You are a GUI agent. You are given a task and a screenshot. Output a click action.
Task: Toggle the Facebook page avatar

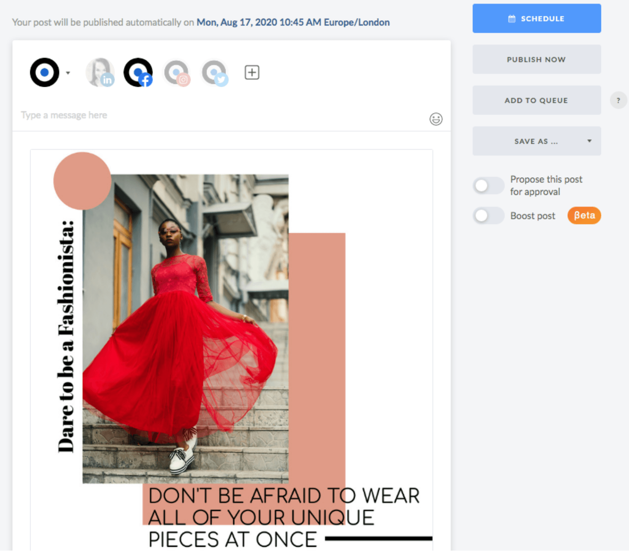click(138, 72)
